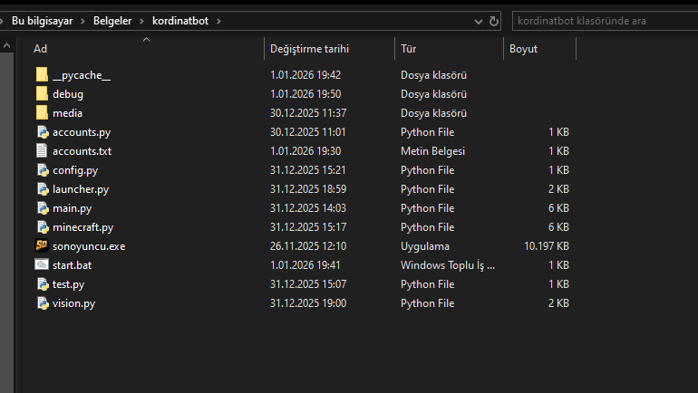This screenshot has width=698, height=393.
Task: Click the config.py file icon
Action: [43, 170]
